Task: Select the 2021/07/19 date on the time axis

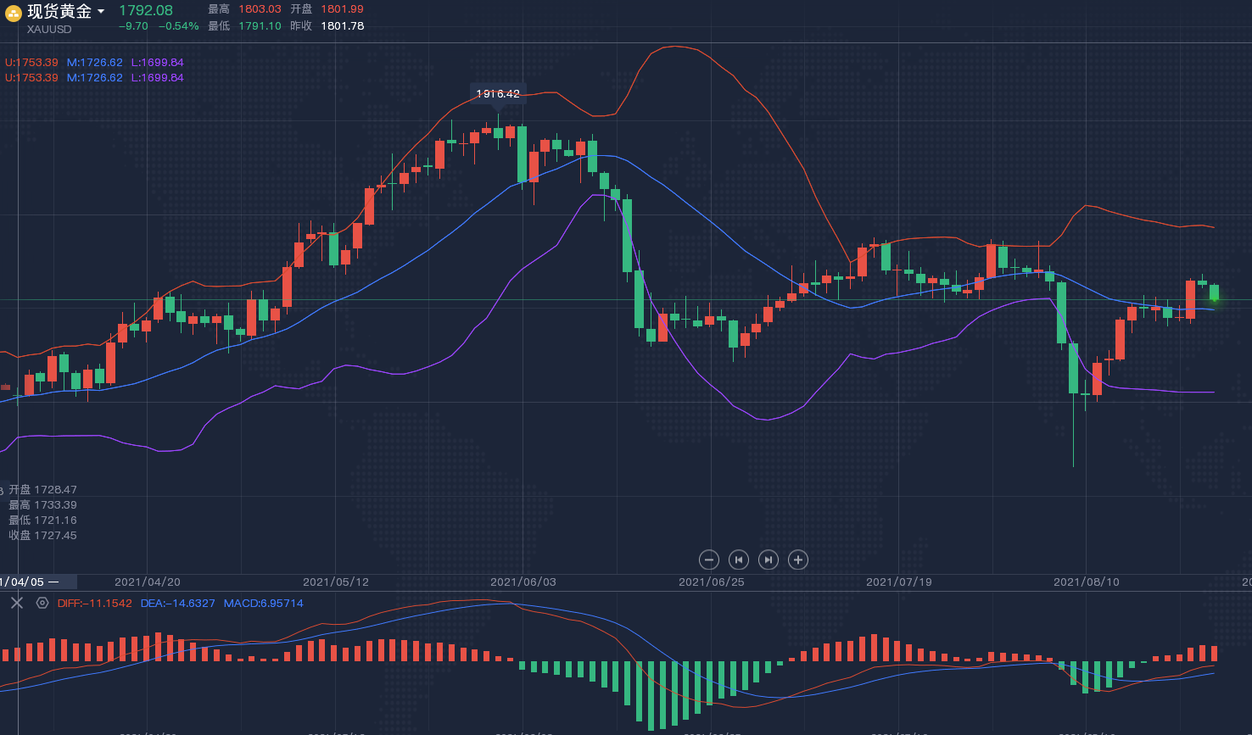Action: coord(898,582)
